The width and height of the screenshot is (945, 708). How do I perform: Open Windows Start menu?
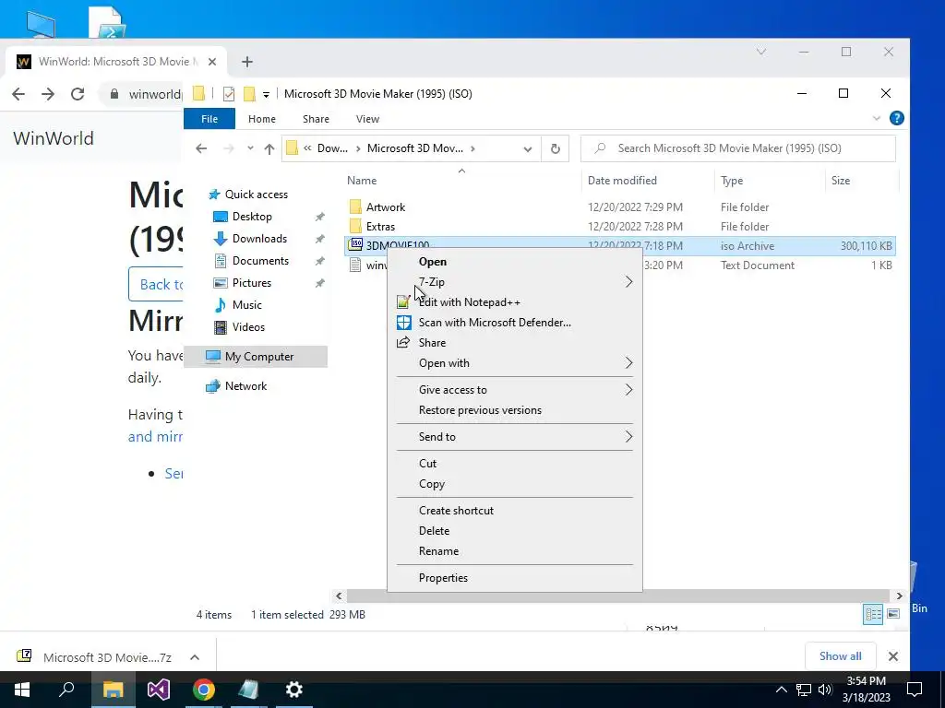click(x=22, y=690)
